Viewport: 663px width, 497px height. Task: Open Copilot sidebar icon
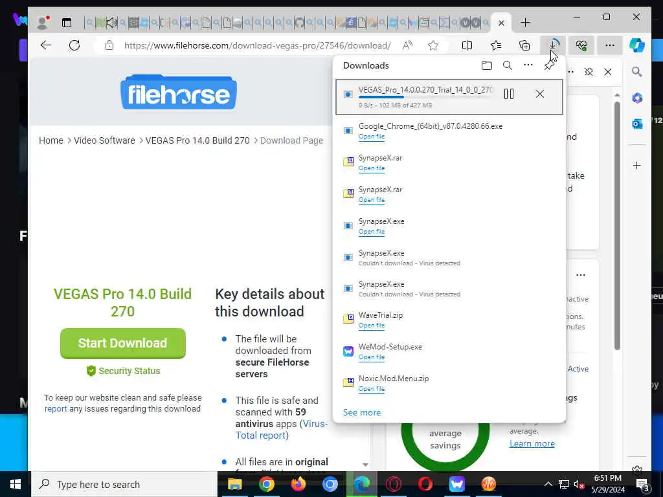point(637,45)
